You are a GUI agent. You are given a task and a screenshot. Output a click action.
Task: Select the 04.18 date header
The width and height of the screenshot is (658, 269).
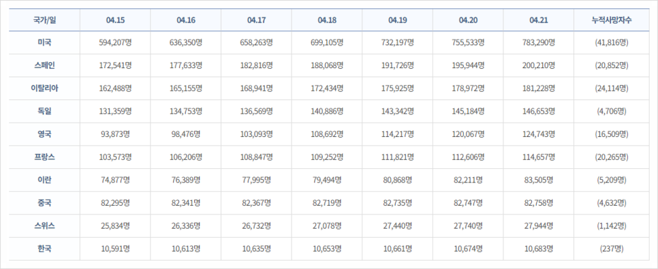327,20
